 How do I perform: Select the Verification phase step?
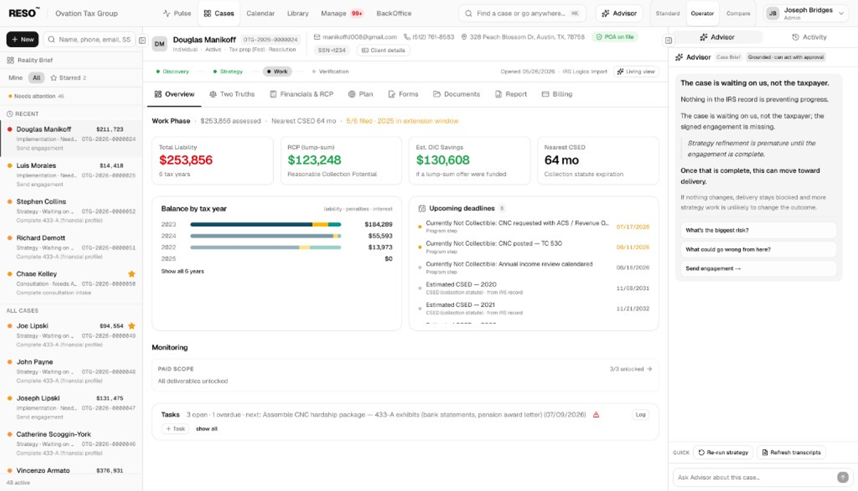[x=330, y=71]
